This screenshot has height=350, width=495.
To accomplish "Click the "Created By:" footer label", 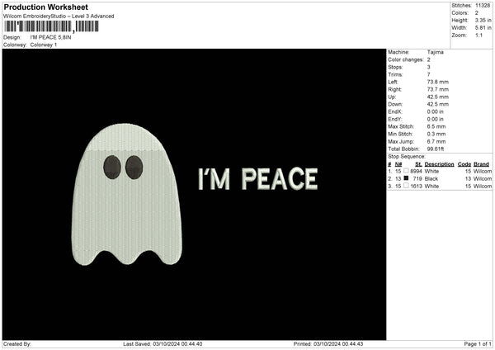I will (x=17, y=344).
